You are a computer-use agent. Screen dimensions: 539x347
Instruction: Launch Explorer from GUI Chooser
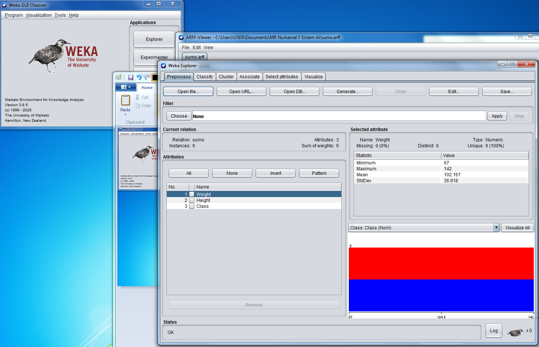(x=154, y=39)
